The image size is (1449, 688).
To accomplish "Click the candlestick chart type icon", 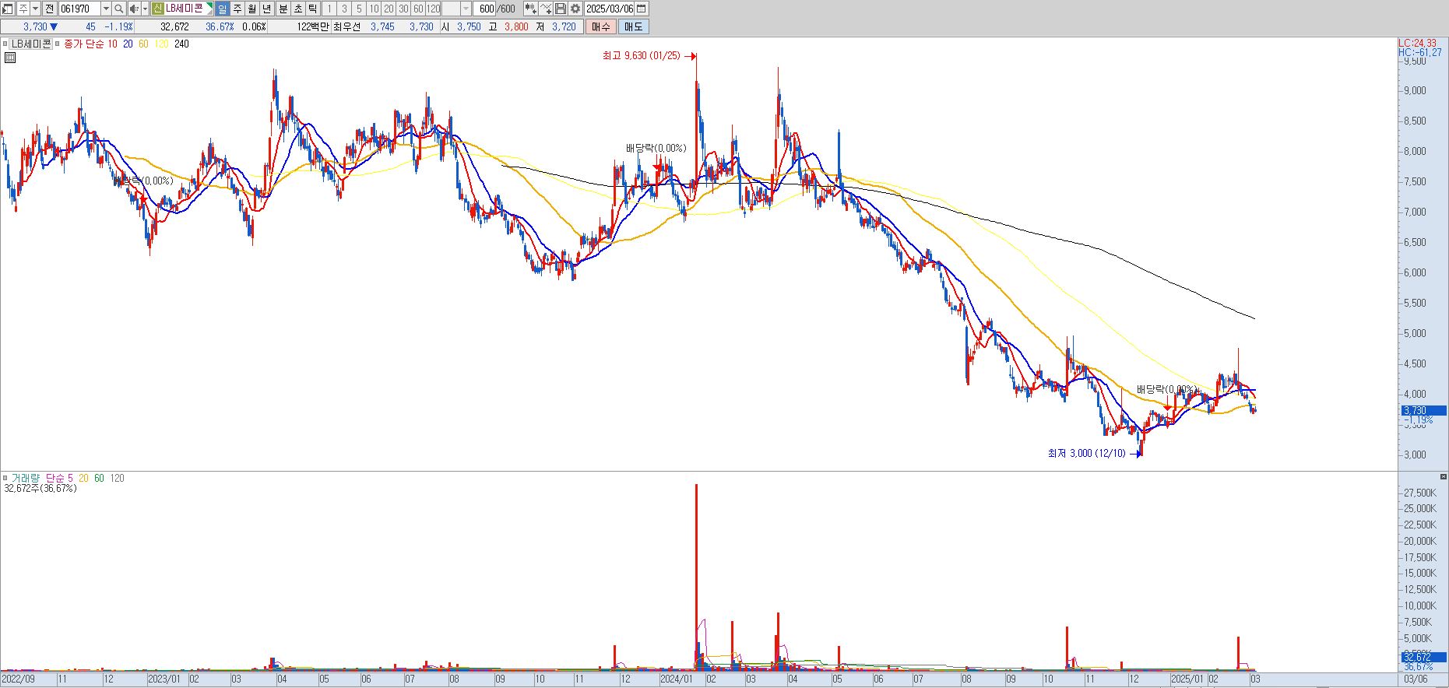I will point(529,9).
